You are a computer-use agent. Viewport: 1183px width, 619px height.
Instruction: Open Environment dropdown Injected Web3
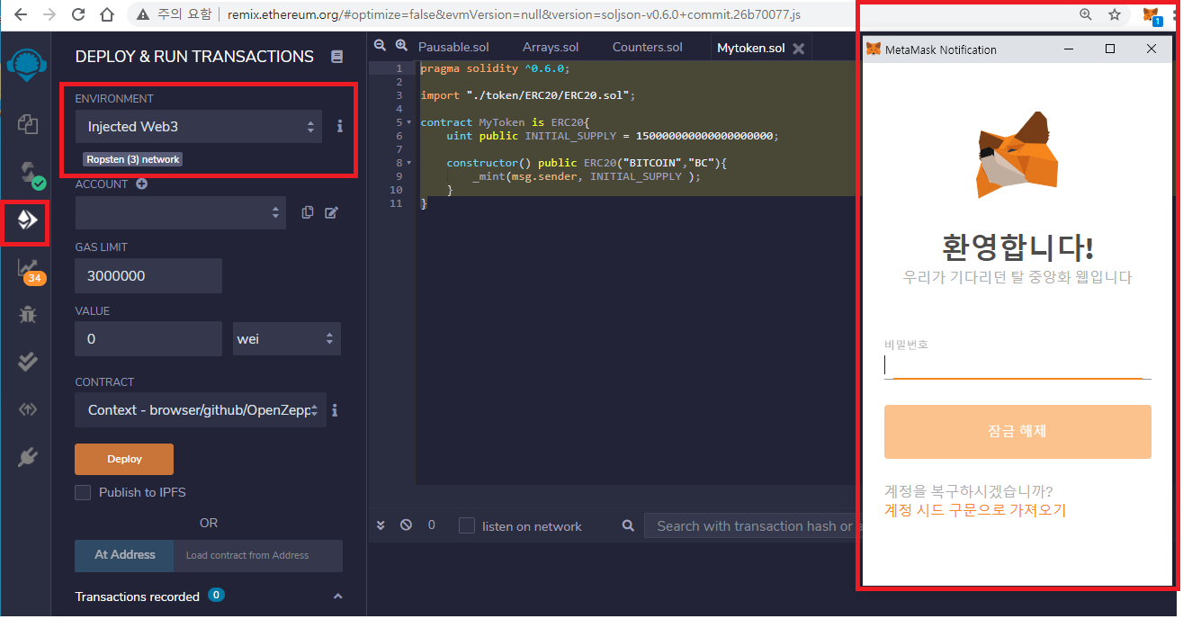[199, 127]
